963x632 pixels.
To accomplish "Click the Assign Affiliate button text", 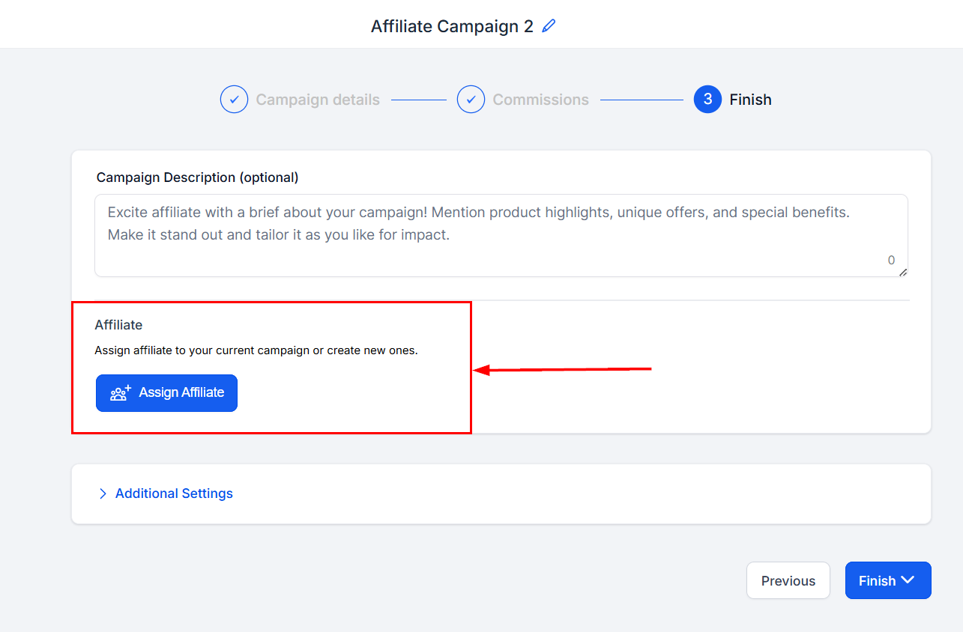I will click(181, 392).
